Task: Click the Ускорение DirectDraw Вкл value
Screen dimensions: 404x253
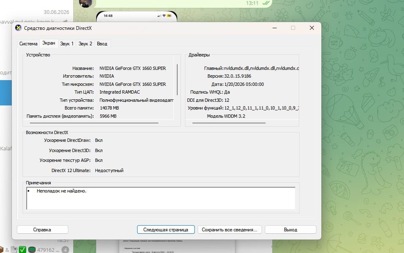Action: tap(99, 140)
